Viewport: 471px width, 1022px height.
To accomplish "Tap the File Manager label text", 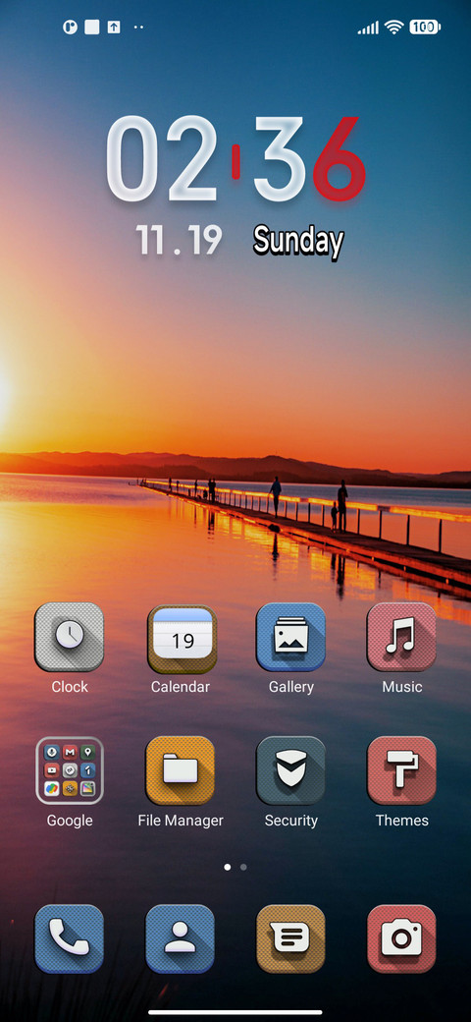I will tap(181, 821).
